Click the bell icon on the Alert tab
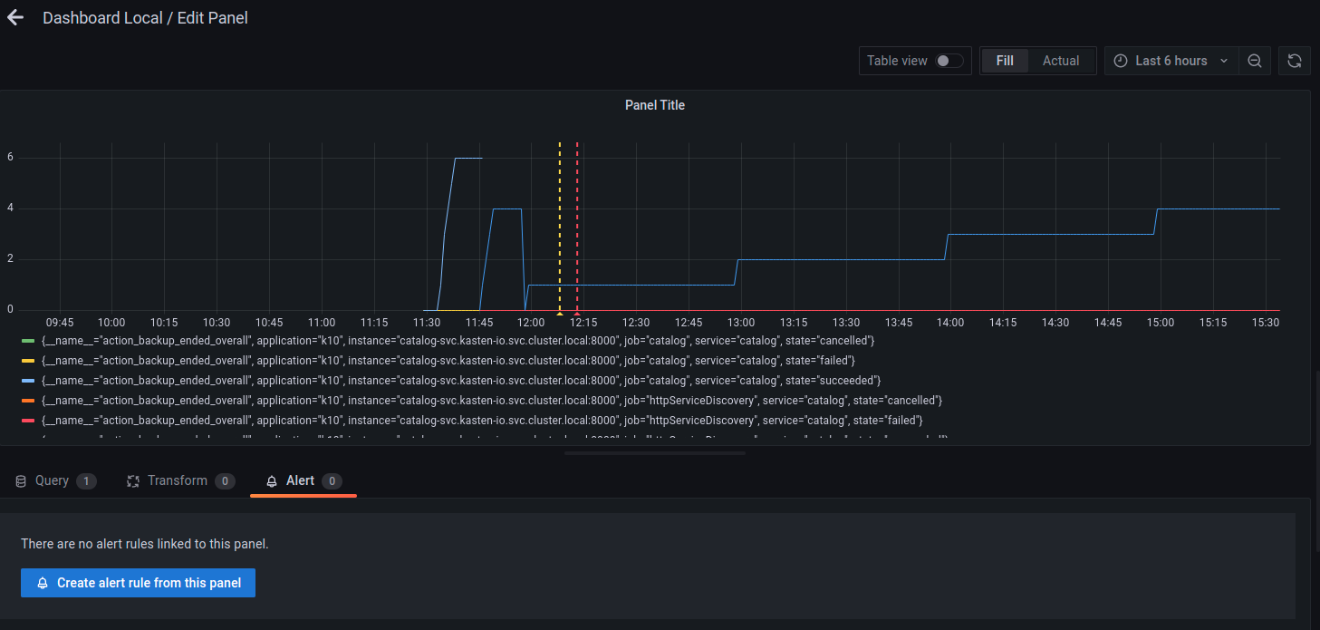Viewport: 1320px width, 630px height. pos(271,480)
